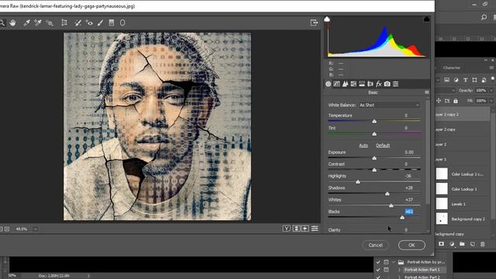Open the Basic panel tab icon
Viewport: 496px width, 279px height.
pyautogui.click(x=329, y=84)
